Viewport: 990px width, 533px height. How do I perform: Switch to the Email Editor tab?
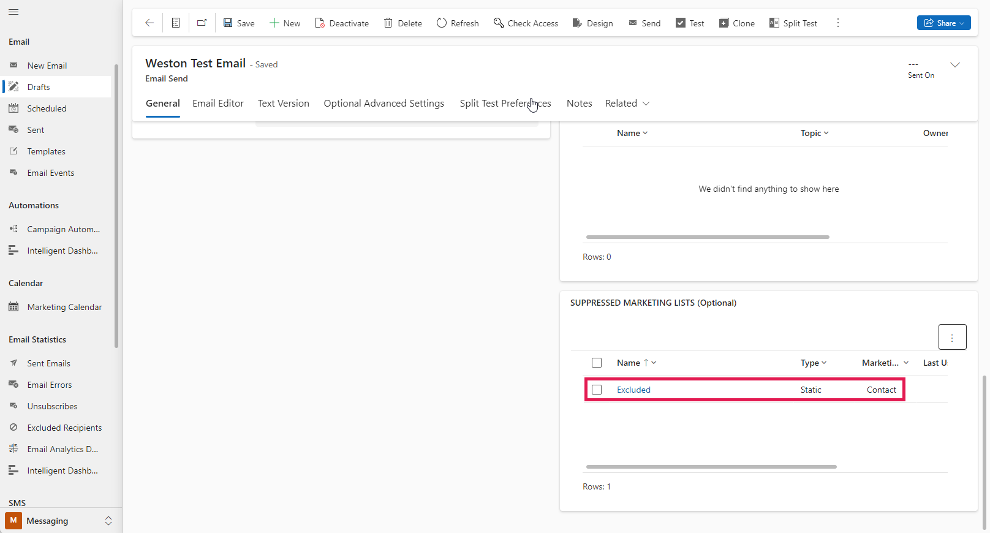click(x=218, y=104)
